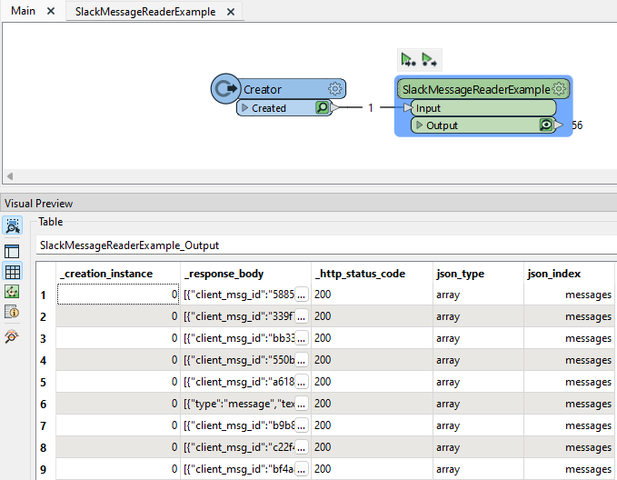Select the _creation_instance cell in row 6
The width and height of the screenshot is (617, 480).
[118, 404]
